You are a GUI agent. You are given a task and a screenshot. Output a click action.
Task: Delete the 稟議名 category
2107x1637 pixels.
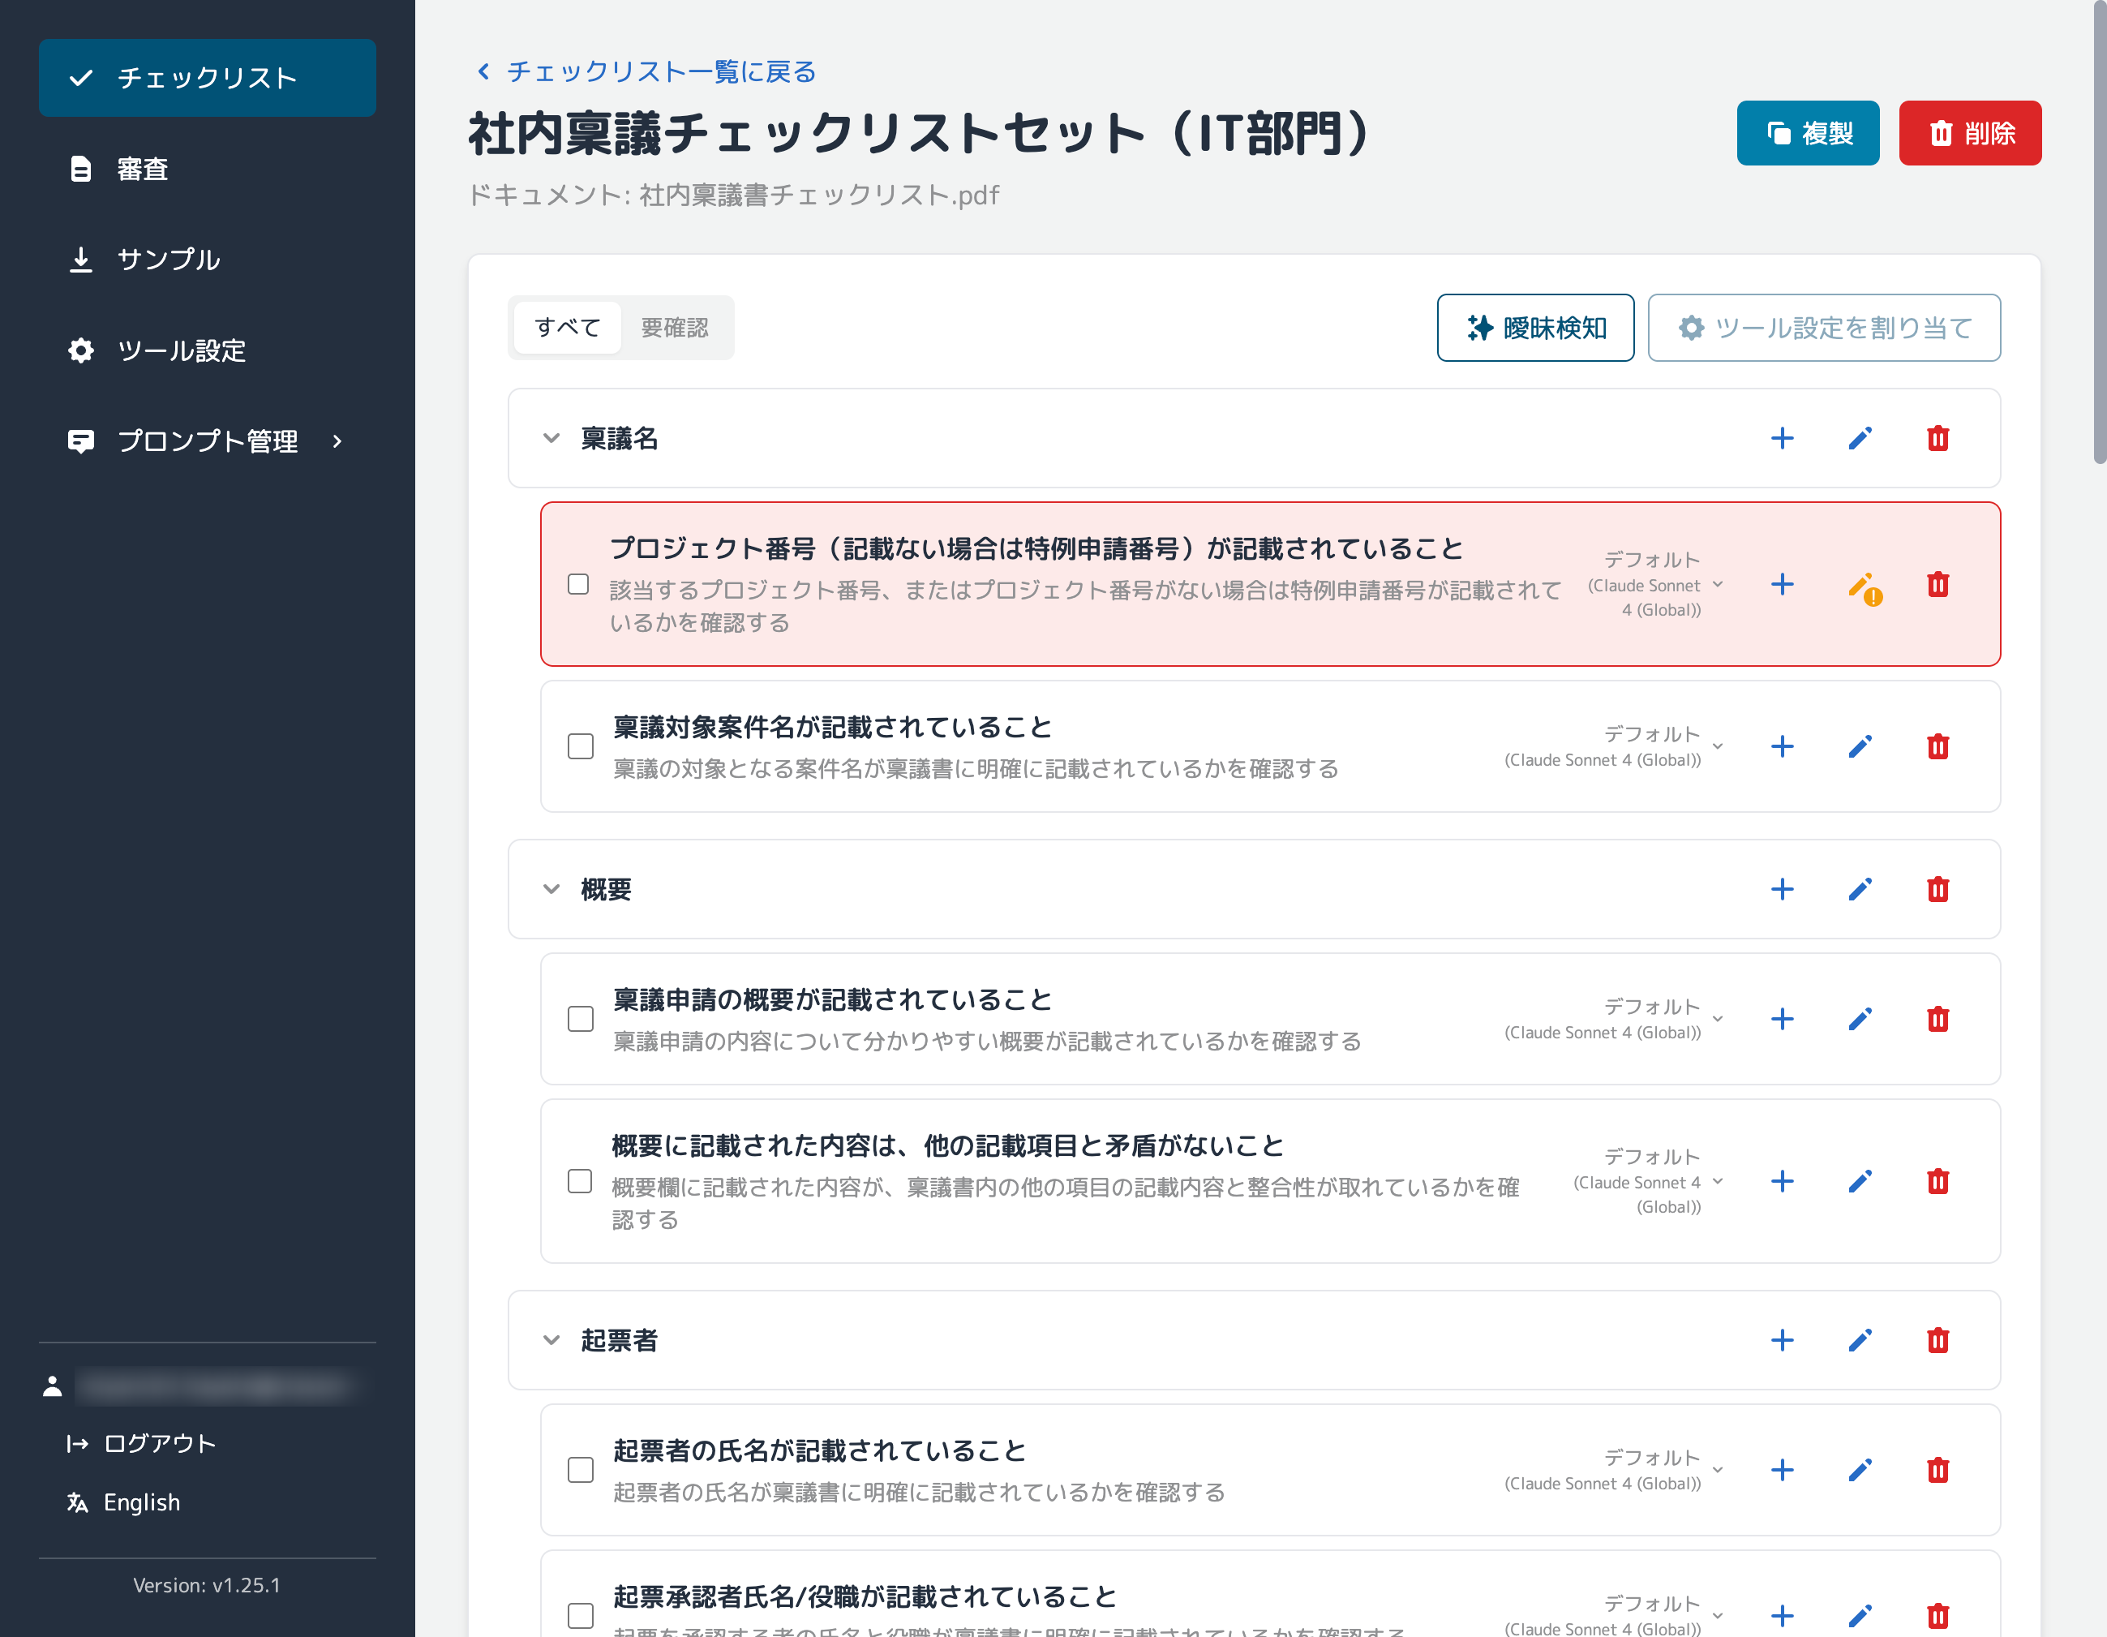point(1937,438)
